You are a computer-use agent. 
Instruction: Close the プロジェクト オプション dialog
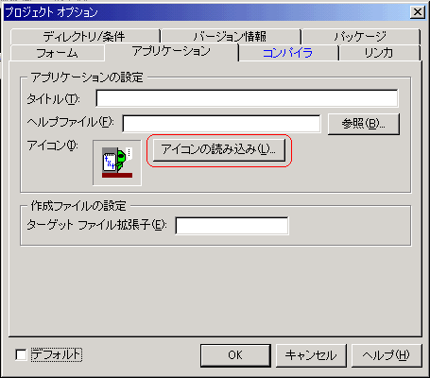(418, 12)
